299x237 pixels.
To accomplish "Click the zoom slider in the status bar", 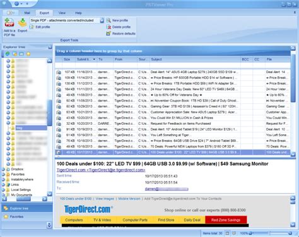I will coord(271,233).
